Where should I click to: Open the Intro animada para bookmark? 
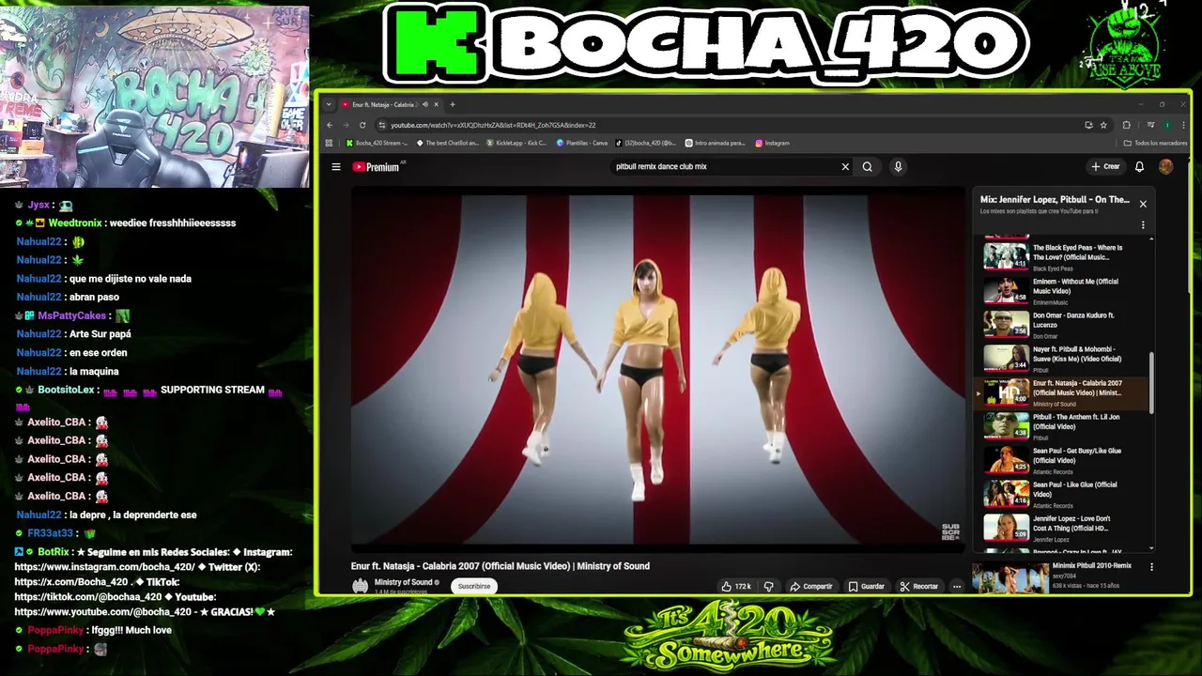point(716,144)
